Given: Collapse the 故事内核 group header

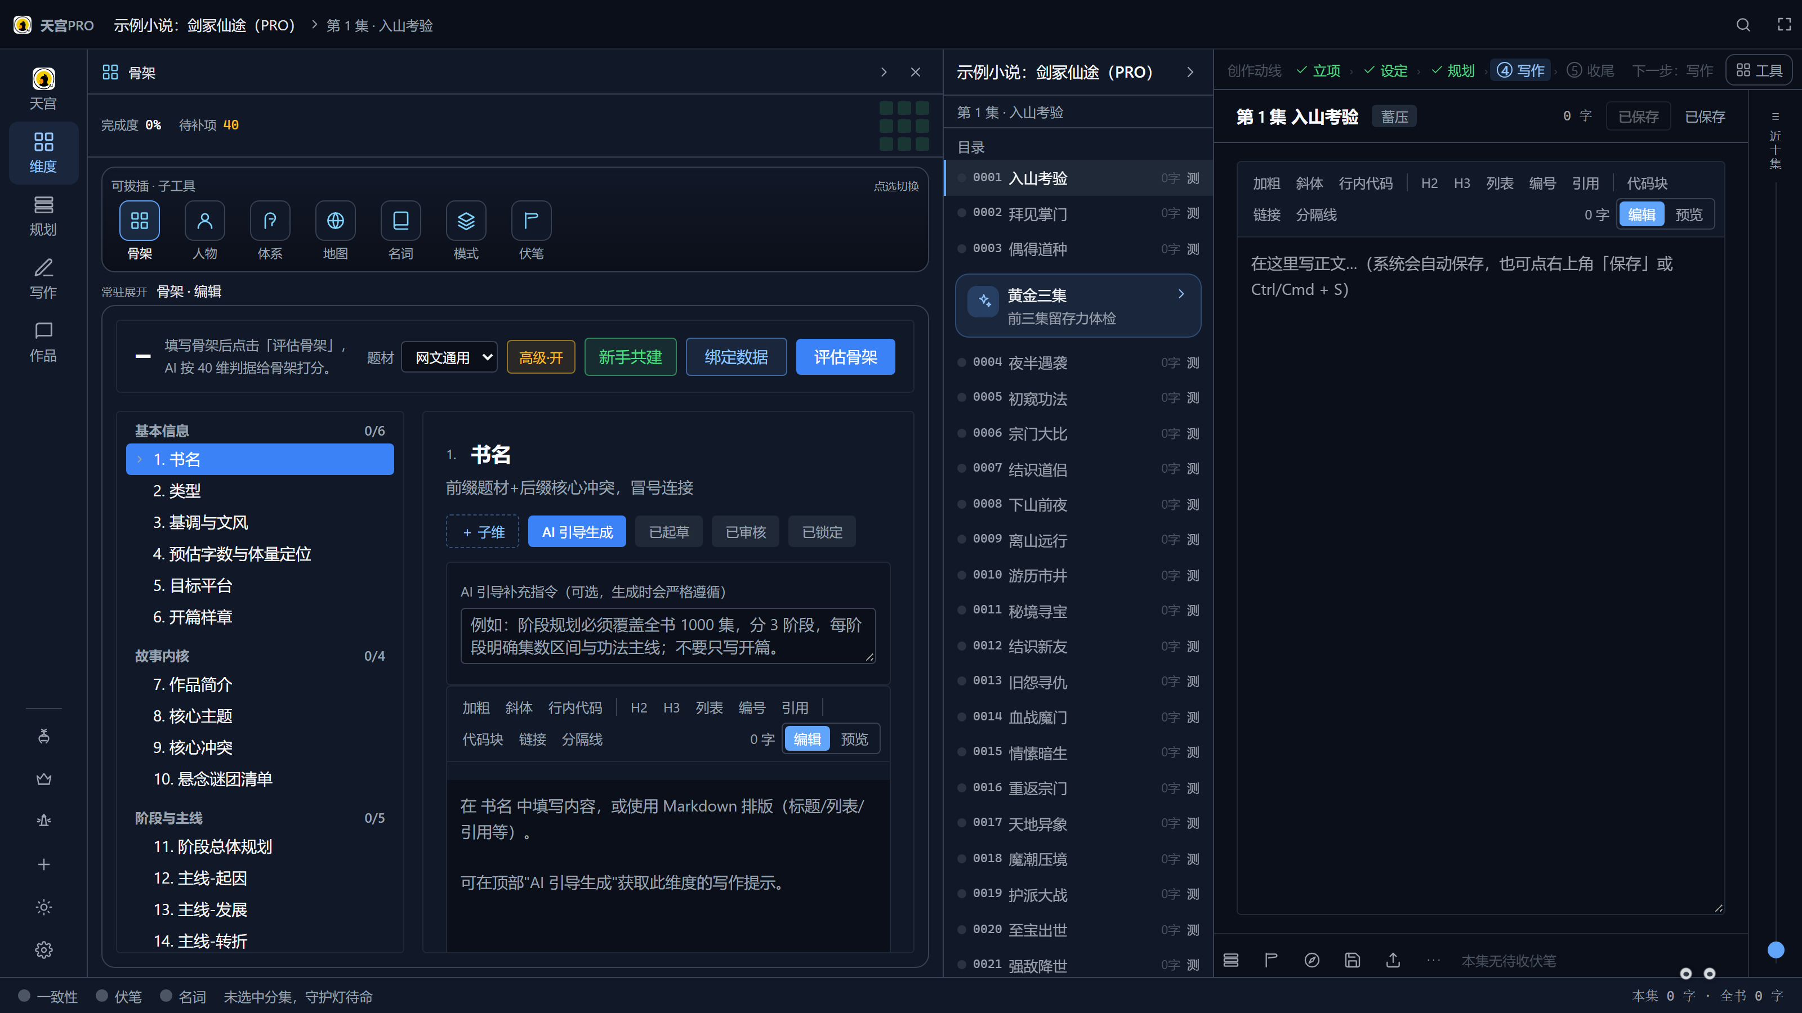Looking at the screenshot, I should coord(260,656).
